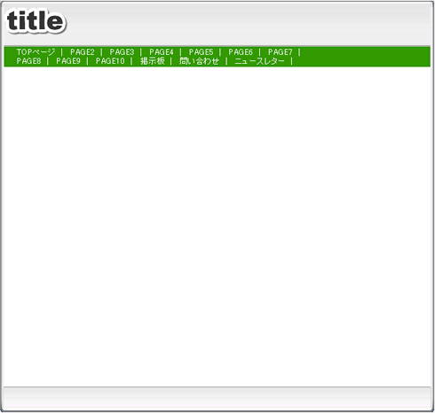Click the separator between 掲示板 and 問い合わせ
The height and width of the screenshot is (413, 435).
[x=171, y=61]
